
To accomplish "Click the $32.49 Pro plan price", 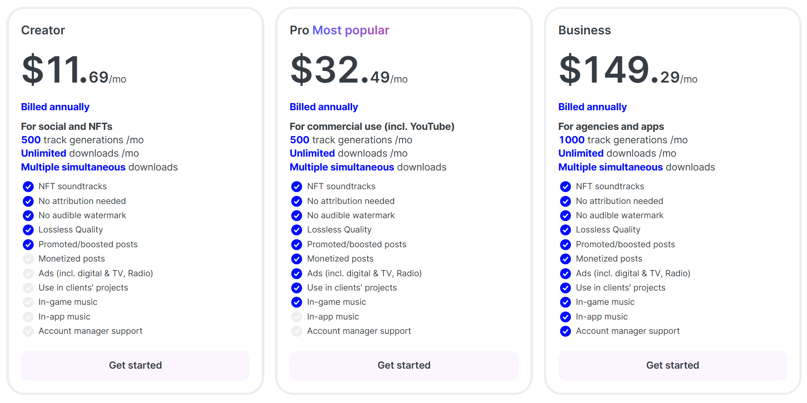I will (348, 71).
